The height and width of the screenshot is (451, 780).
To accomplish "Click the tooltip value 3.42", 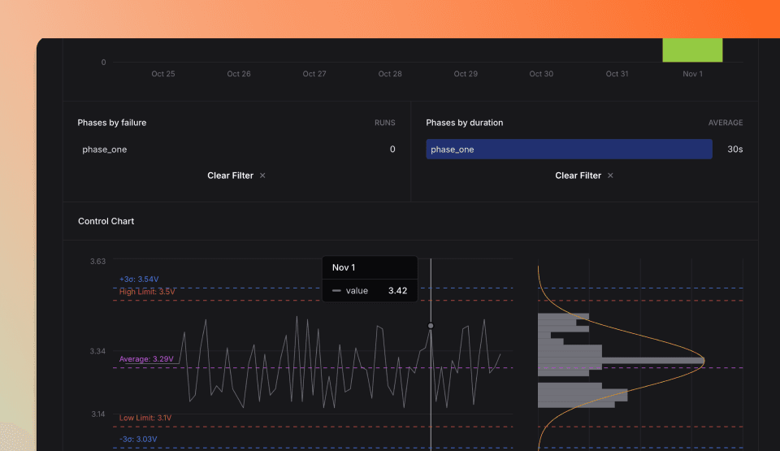I will pos(397,291).
